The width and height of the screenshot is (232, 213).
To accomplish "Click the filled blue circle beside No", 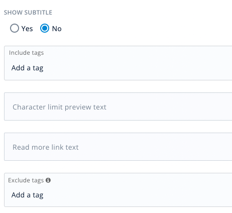I will [x=45, y=28].
